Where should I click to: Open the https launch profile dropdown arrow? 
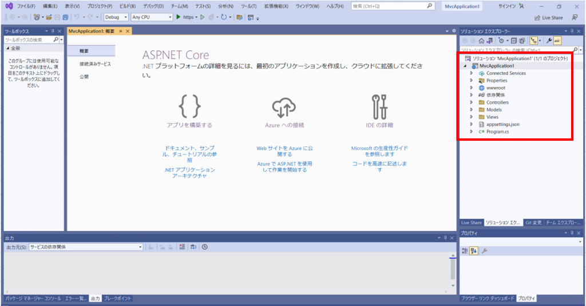196,17
